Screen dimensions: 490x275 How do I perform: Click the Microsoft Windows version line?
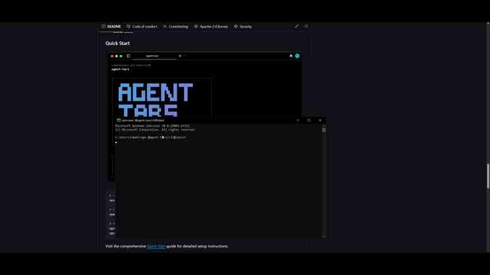(x=152, y=126)
